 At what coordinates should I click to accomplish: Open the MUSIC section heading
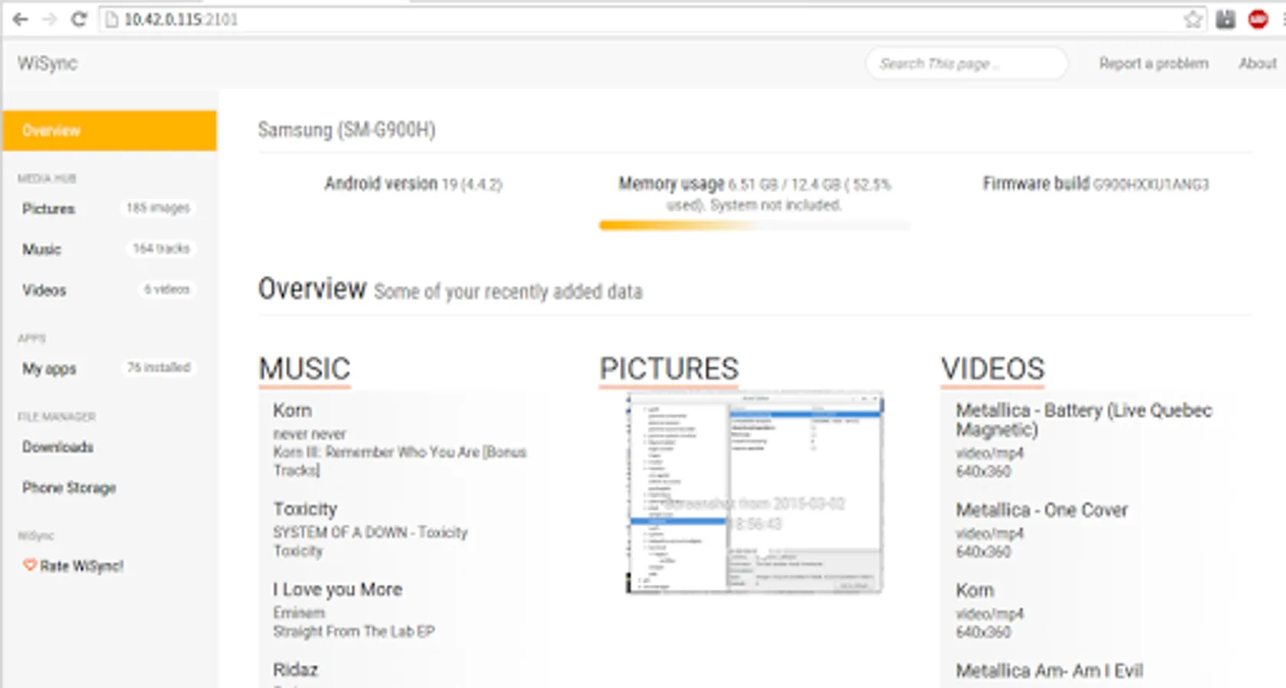click(304, 369)
